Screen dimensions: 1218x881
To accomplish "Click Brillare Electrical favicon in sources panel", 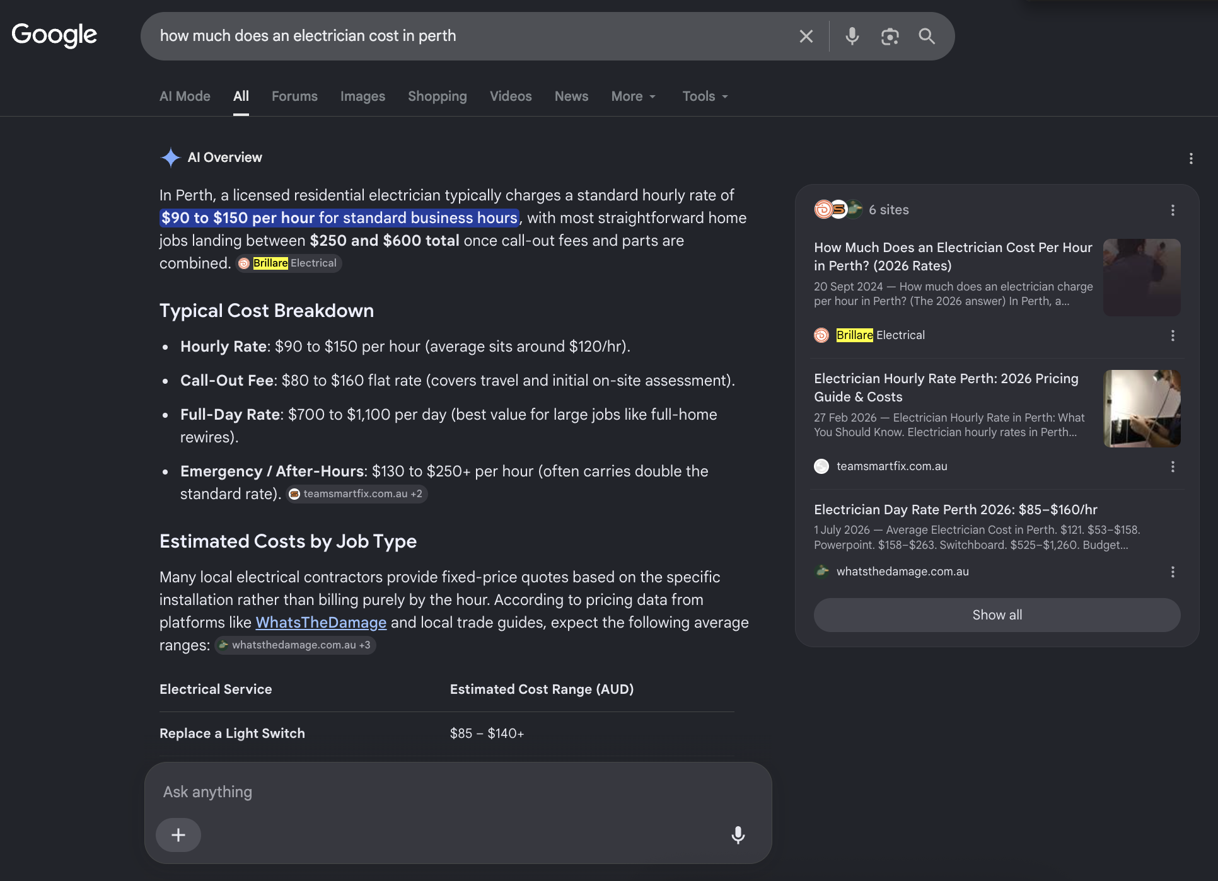I will click(x=821, y=335).
